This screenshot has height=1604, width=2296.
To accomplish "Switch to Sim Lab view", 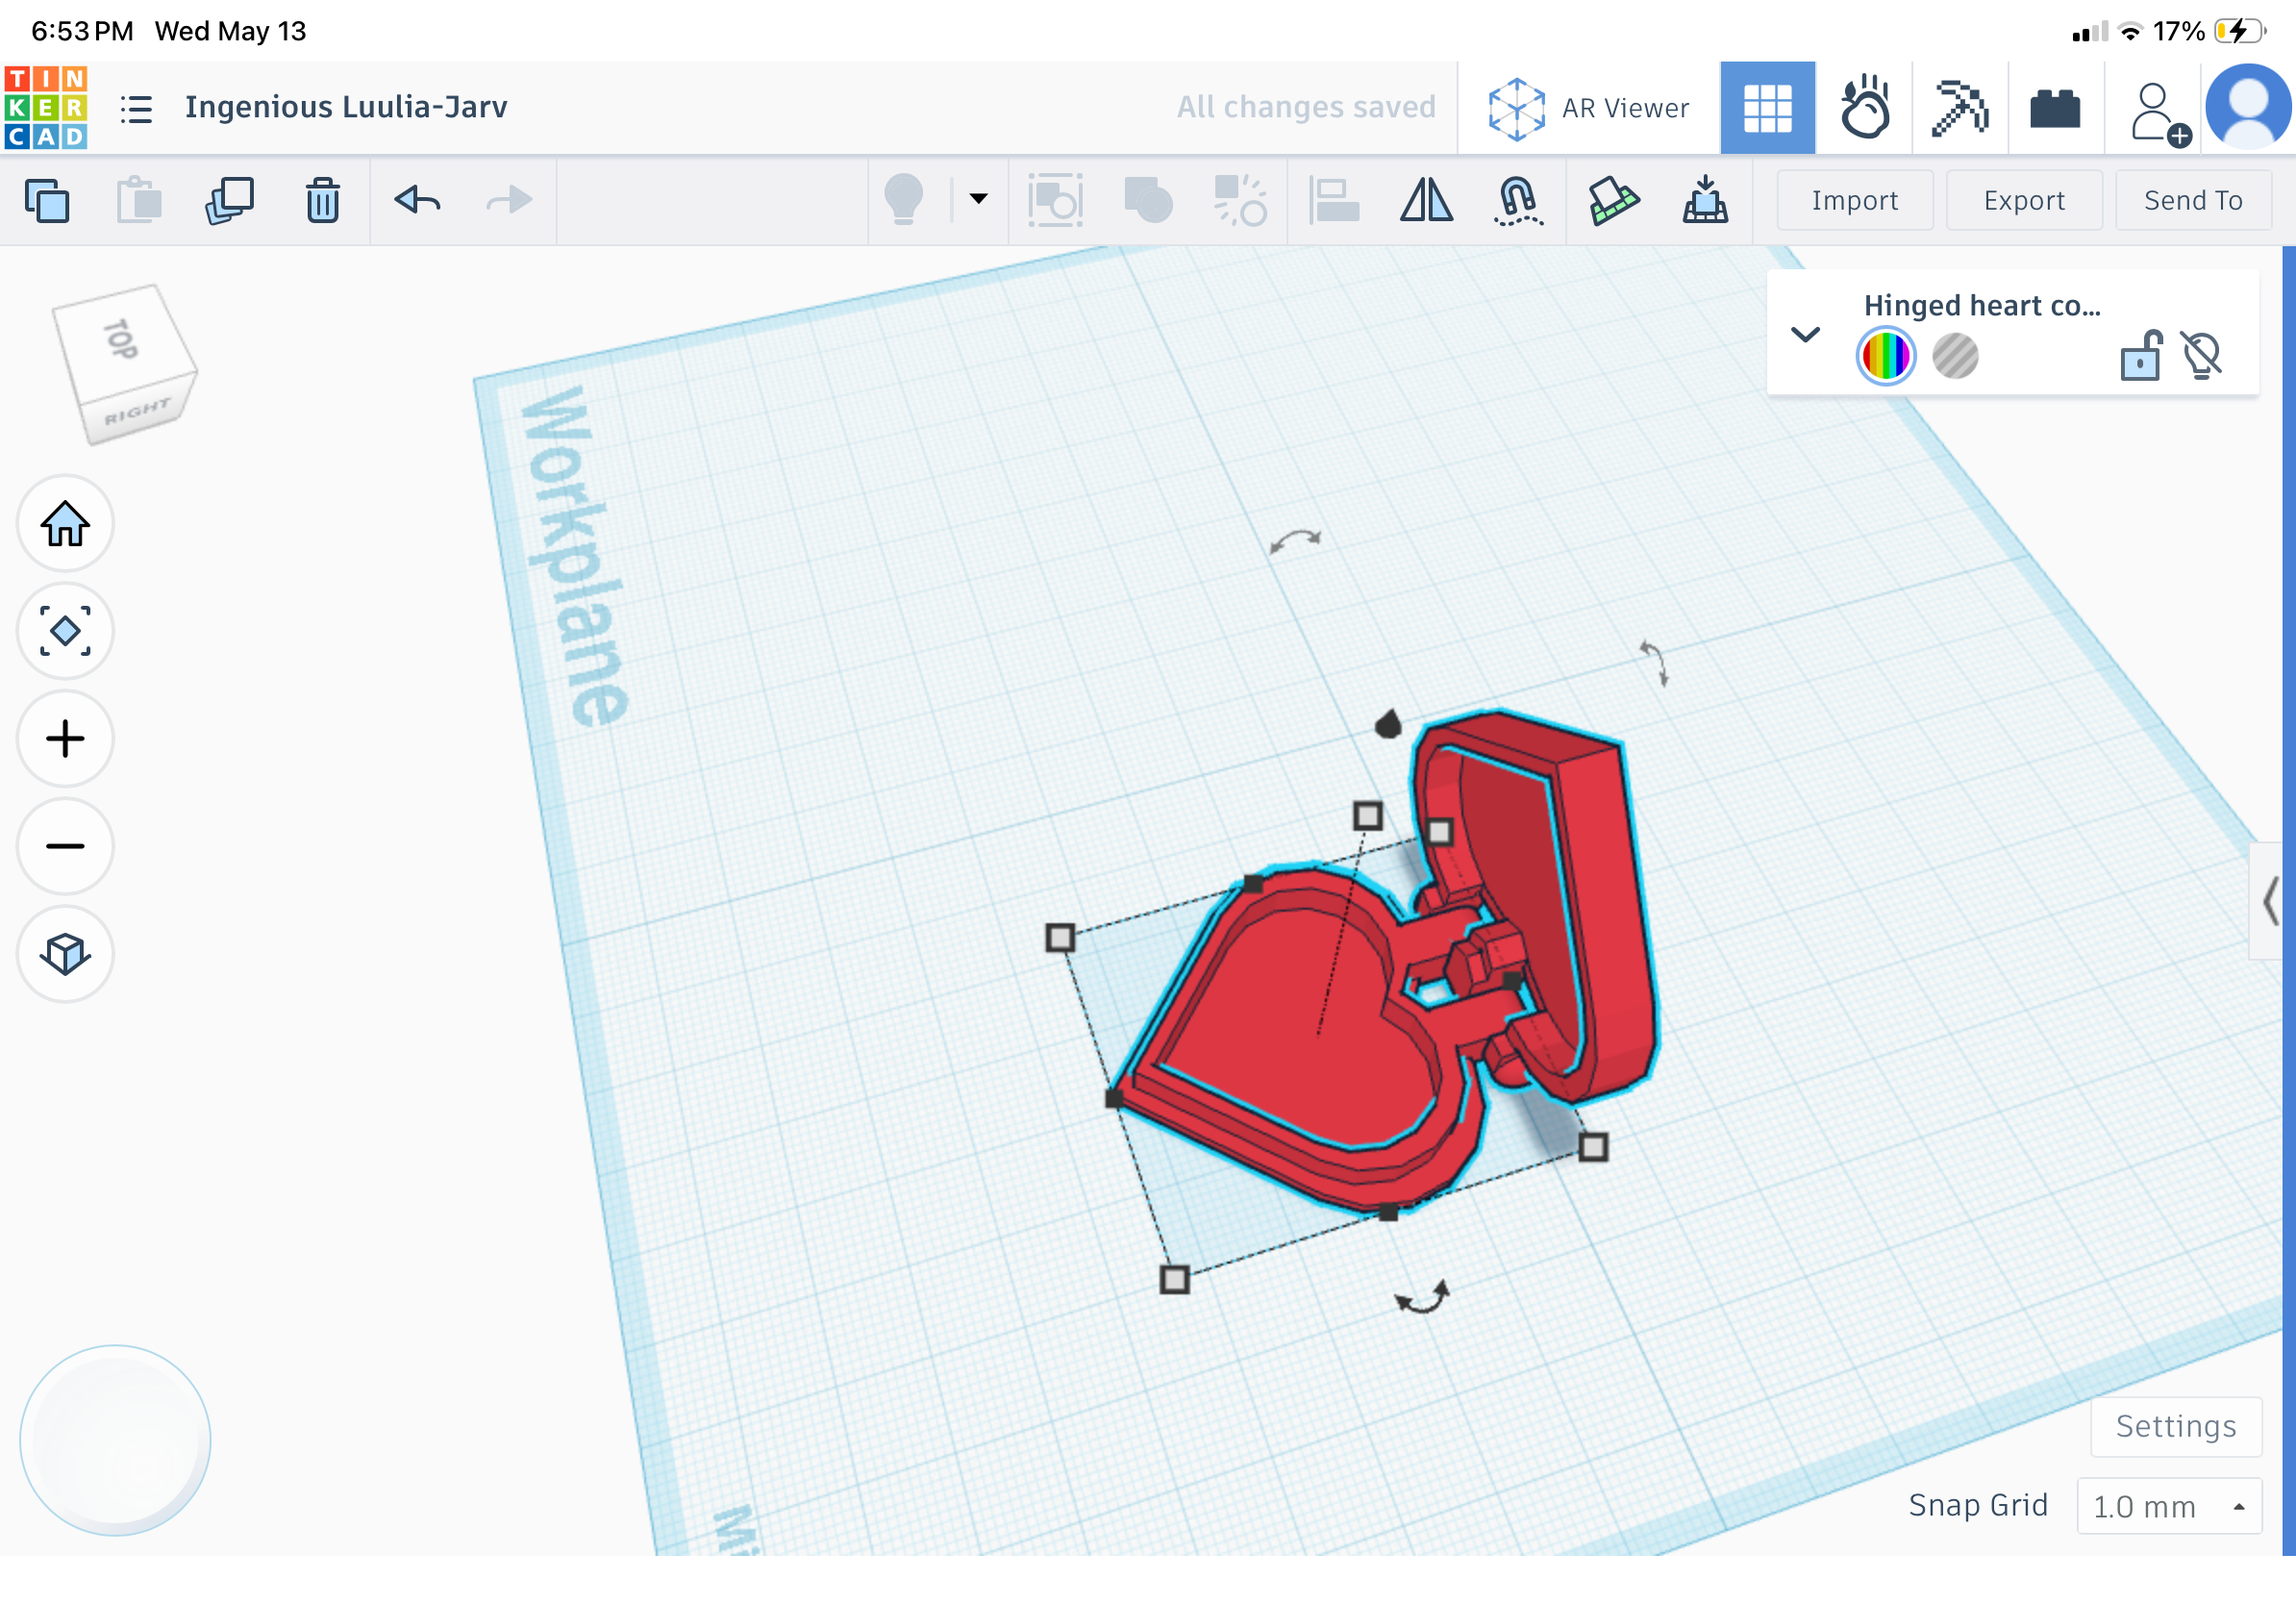I will [x=1864, y=108].
